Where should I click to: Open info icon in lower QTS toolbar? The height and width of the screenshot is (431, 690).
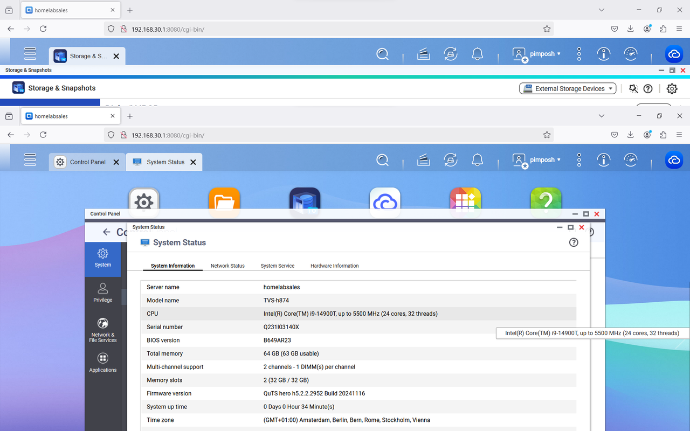click(x=604, y=160)
